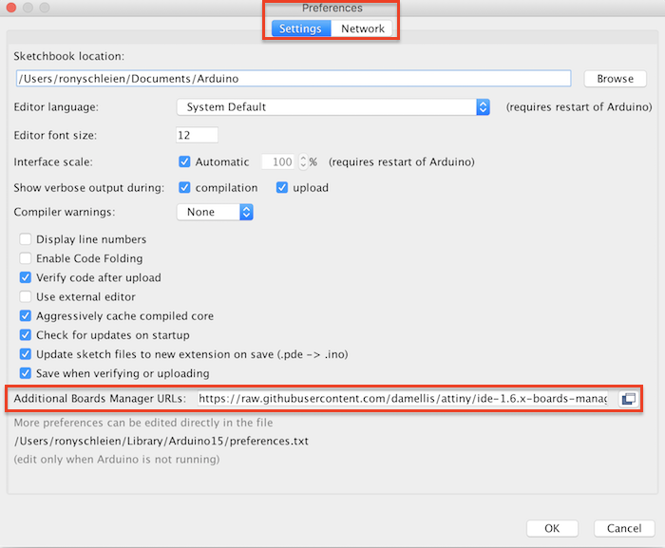Click the Browse button for sketchbook location
Image resolution: width=665 pixels, height=548 pixels.
tap(615, 79)
